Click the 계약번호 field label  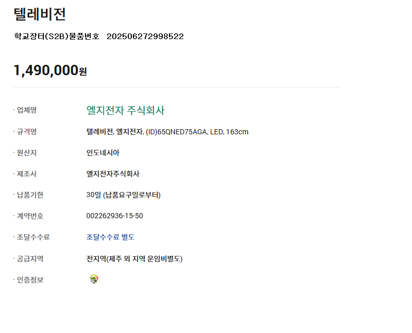(x=30, y=216)
